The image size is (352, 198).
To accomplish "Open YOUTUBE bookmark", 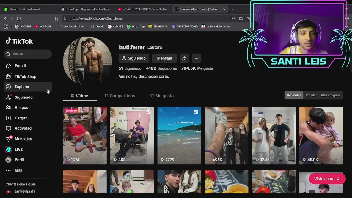I will point(43,27).
